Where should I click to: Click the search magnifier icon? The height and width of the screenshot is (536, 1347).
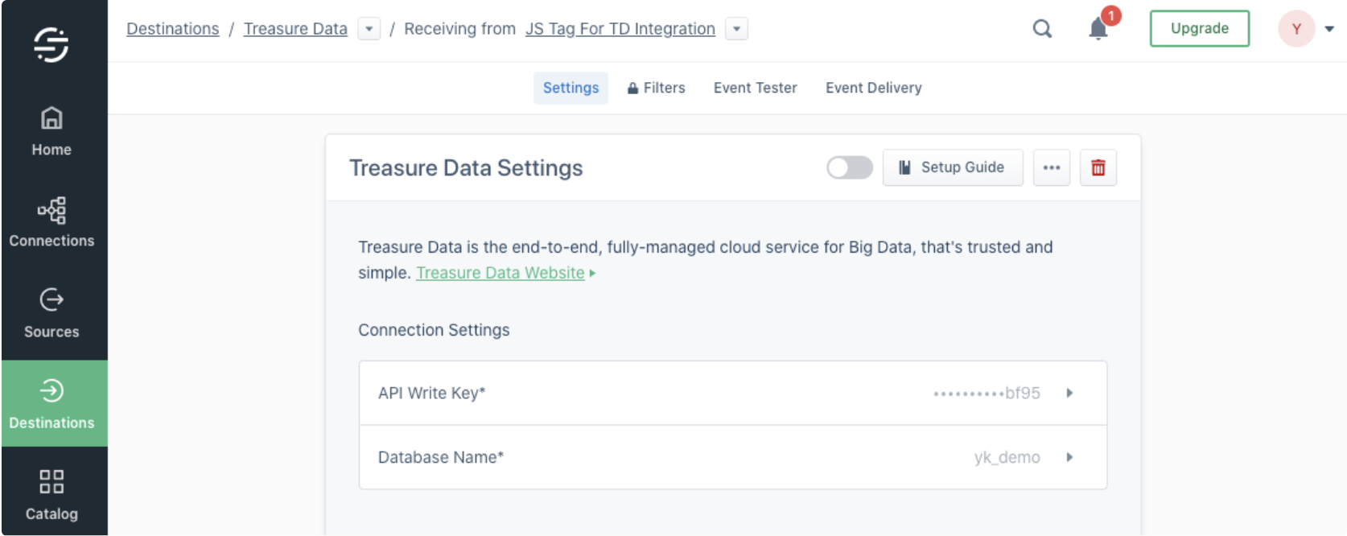pyautogui.click(x=1042, y=29)
